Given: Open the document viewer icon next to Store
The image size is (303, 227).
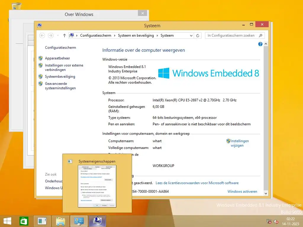Looking at the screenshot, I should coord(42,221).
